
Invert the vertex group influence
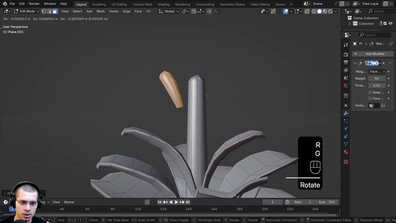(x=383, y=106)
